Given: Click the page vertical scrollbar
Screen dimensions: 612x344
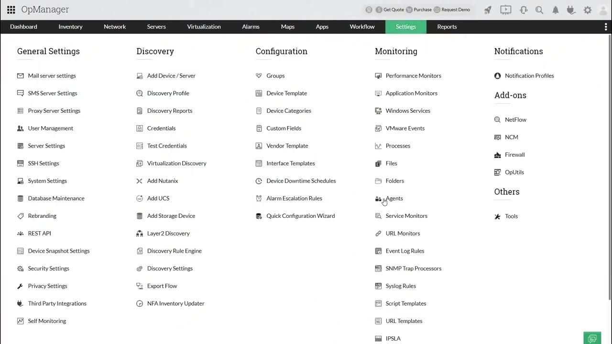Looking at the screenshot, I should [610, 167].
